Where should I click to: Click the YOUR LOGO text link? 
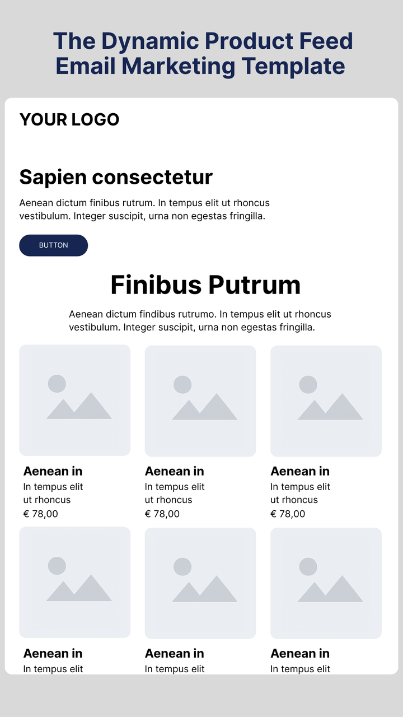69,119
